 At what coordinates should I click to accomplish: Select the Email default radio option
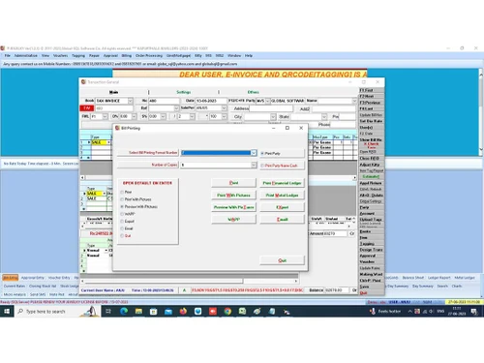coord(122,228)
